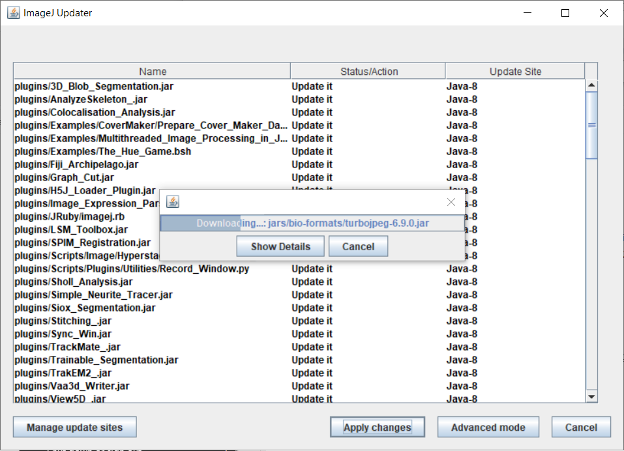624x451 pixels.
Task: Minimize the ImageJ Updater window
Action: pos(527,13)
